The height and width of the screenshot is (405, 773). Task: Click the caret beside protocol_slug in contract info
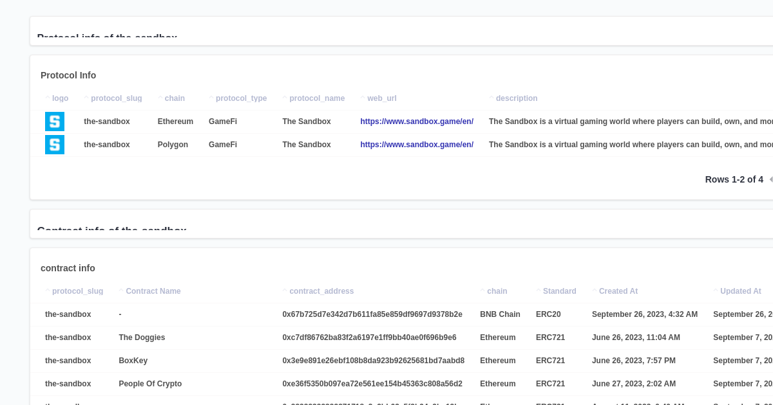click(x=46, y=290)
